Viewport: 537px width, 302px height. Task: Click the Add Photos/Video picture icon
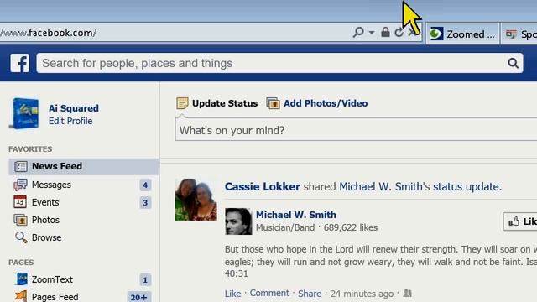[274, 103]
